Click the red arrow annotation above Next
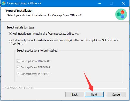130x101 pixels. click(89, 82)
